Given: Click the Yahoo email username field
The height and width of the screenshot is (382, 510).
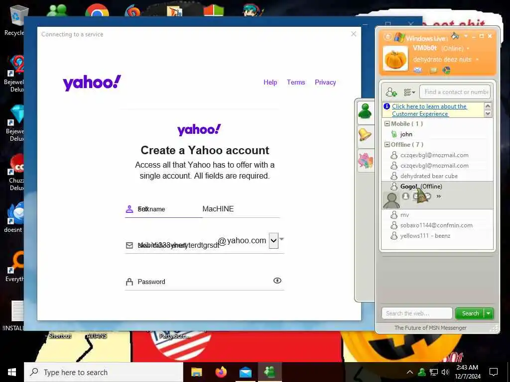Looking at the screenshot, I should point(171,245).
